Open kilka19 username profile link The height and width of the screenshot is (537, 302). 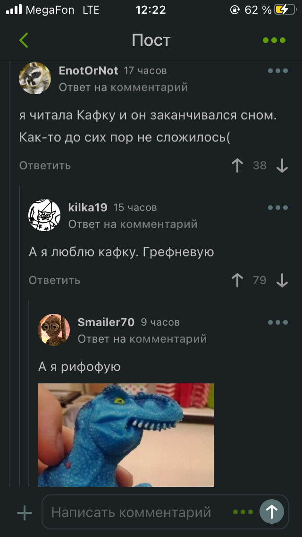click(88, 208)
